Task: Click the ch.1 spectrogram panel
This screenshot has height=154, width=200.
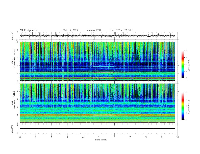Action: pyautogui.click(x=97, y=61)
